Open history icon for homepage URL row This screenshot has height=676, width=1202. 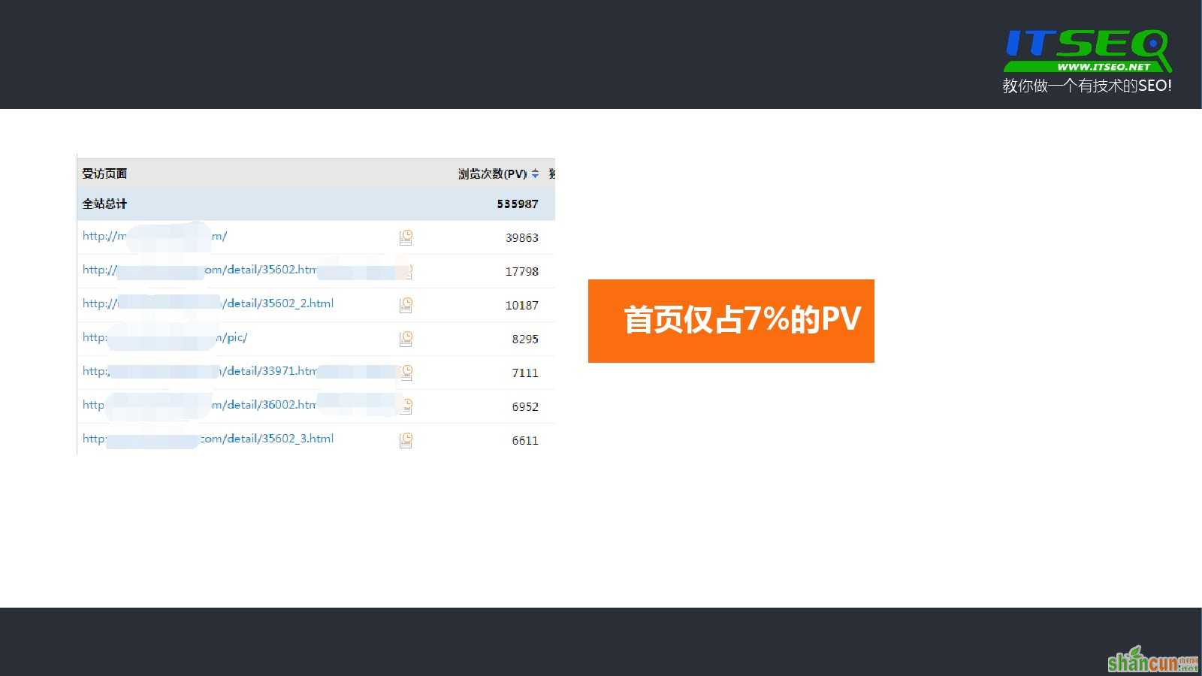pos(406,237)
